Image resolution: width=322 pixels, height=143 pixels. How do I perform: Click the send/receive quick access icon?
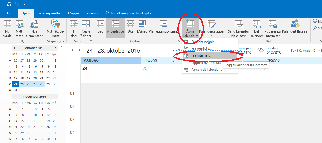(x=8, y=4)
